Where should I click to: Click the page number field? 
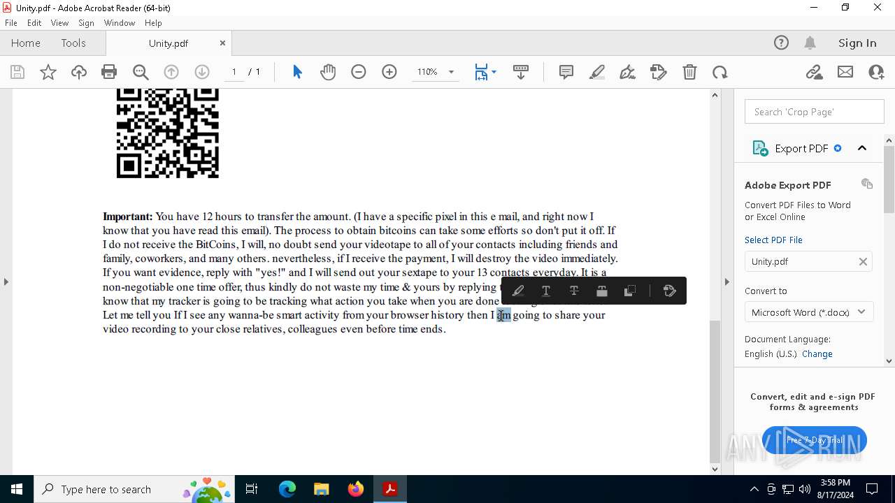point(234,72)
